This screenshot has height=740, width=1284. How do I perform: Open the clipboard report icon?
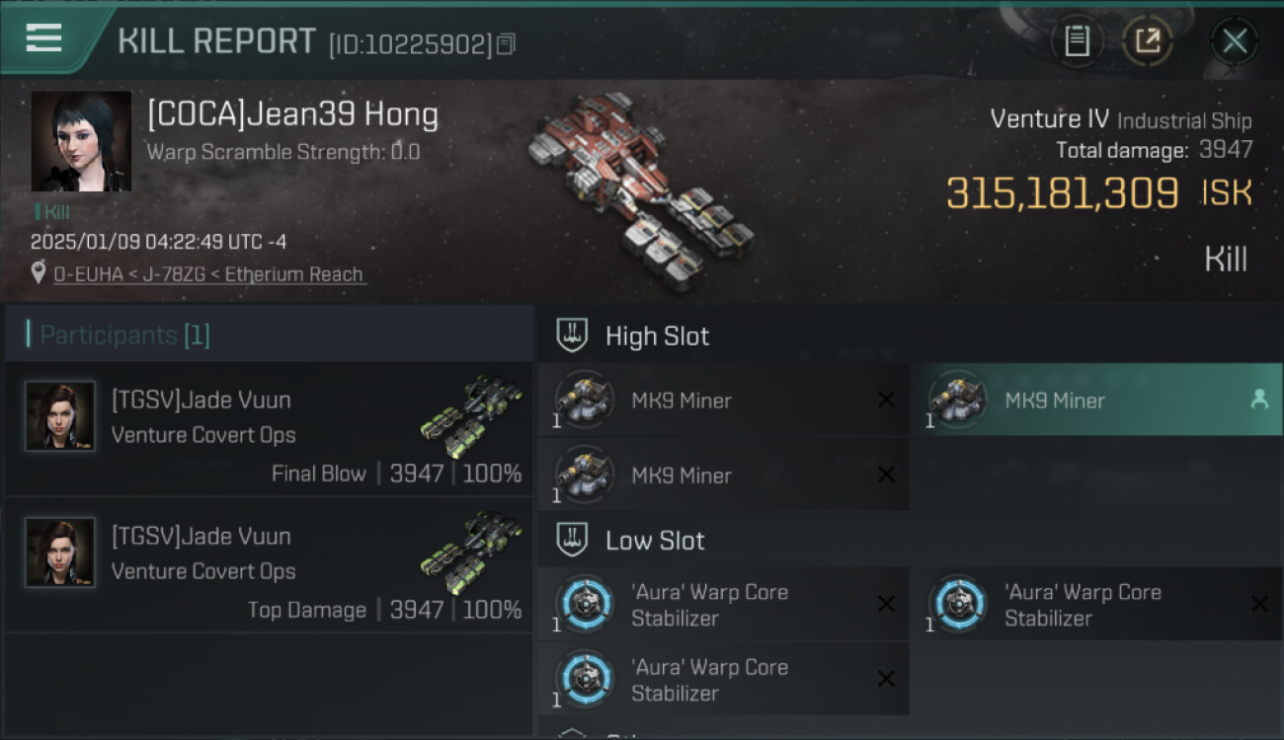[1077, 41]
